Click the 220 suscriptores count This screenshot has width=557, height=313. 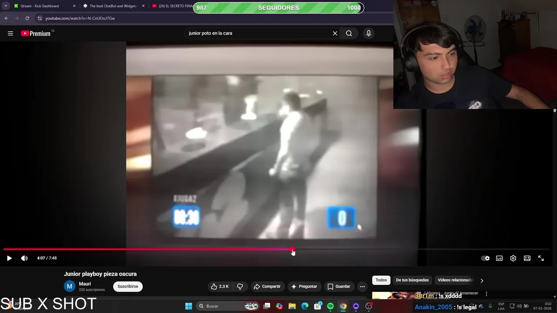(x=92, y=290)
